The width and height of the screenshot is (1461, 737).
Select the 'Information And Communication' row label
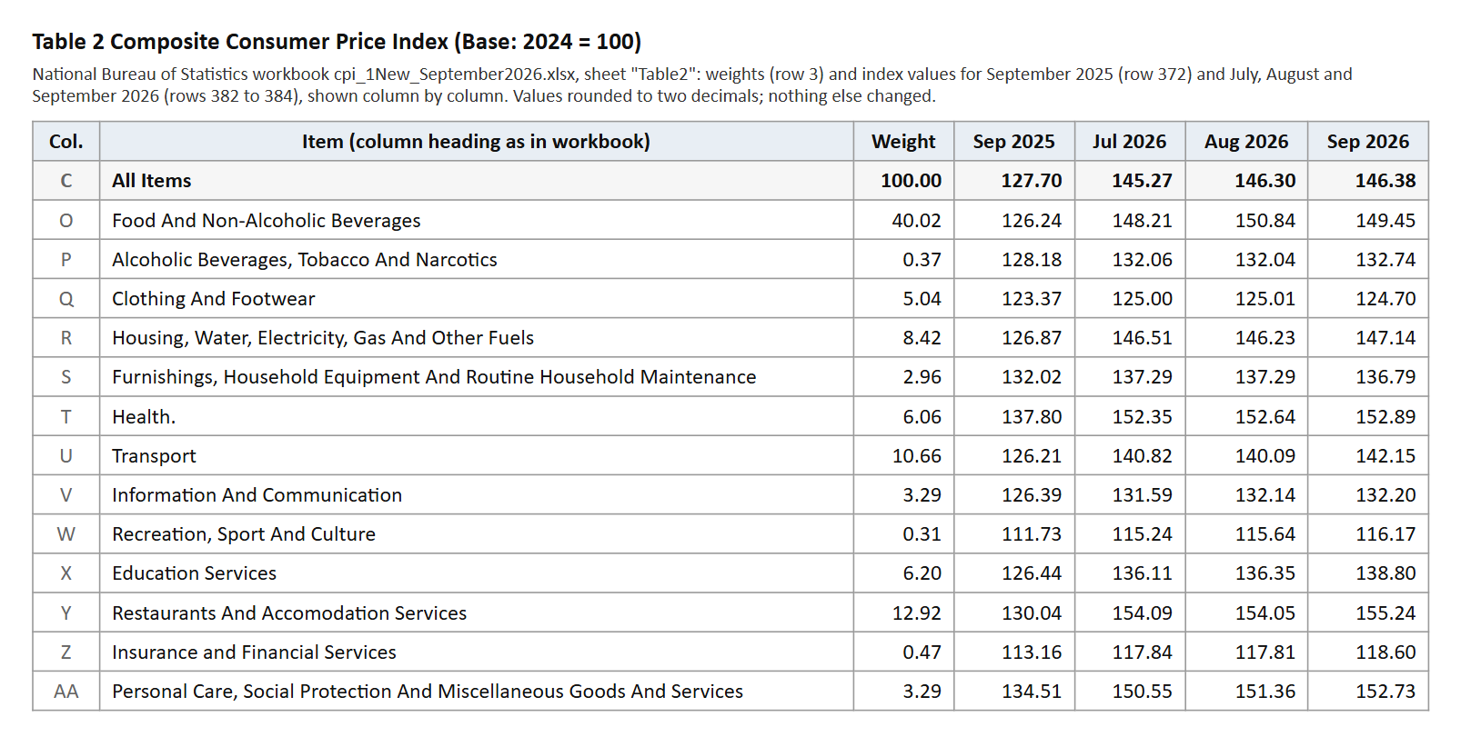[x=257, y=495]
